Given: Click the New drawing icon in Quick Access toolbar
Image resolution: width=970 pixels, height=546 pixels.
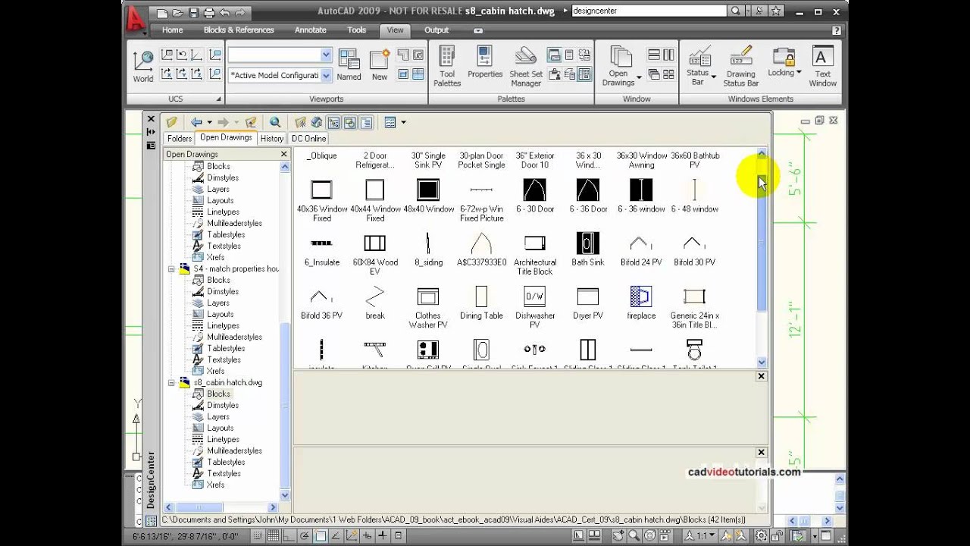Looking at the screenshot, I should (162, 12).
